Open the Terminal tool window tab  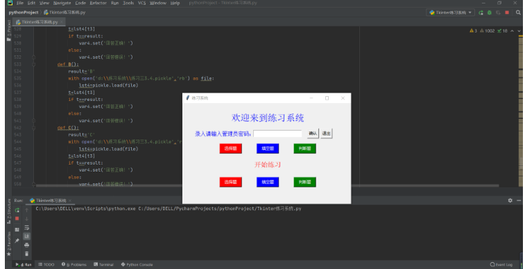pos(104,265)
